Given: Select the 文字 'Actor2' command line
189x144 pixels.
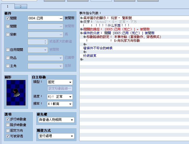Looking at the screenshot, I should 134,22.
